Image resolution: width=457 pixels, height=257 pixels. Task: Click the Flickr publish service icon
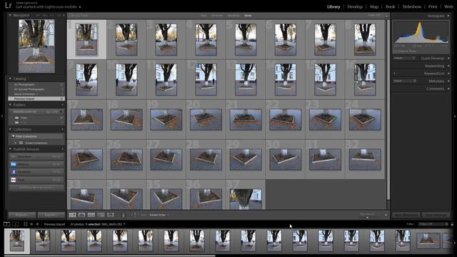click(x=14, y=180)
